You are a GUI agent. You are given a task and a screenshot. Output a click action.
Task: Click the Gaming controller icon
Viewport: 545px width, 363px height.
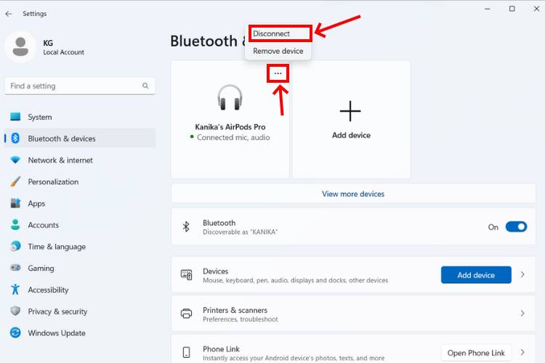(15, 268)
